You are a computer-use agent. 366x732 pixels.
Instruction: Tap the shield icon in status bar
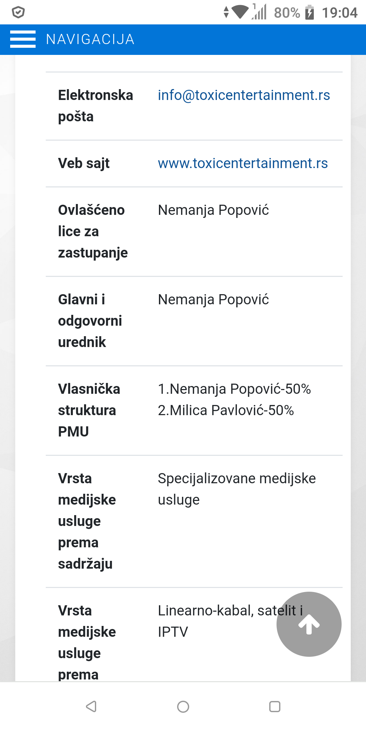click(x=18, y=13)
